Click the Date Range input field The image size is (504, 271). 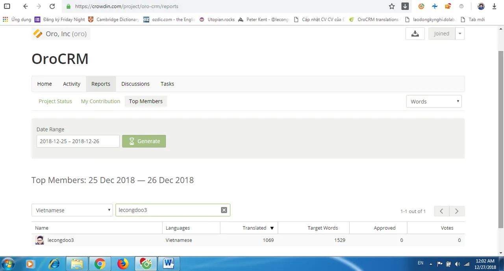point(78,141)
